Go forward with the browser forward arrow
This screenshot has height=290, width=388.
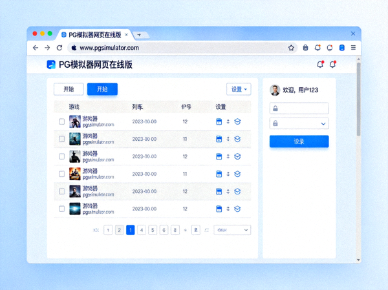click(47, 48)
